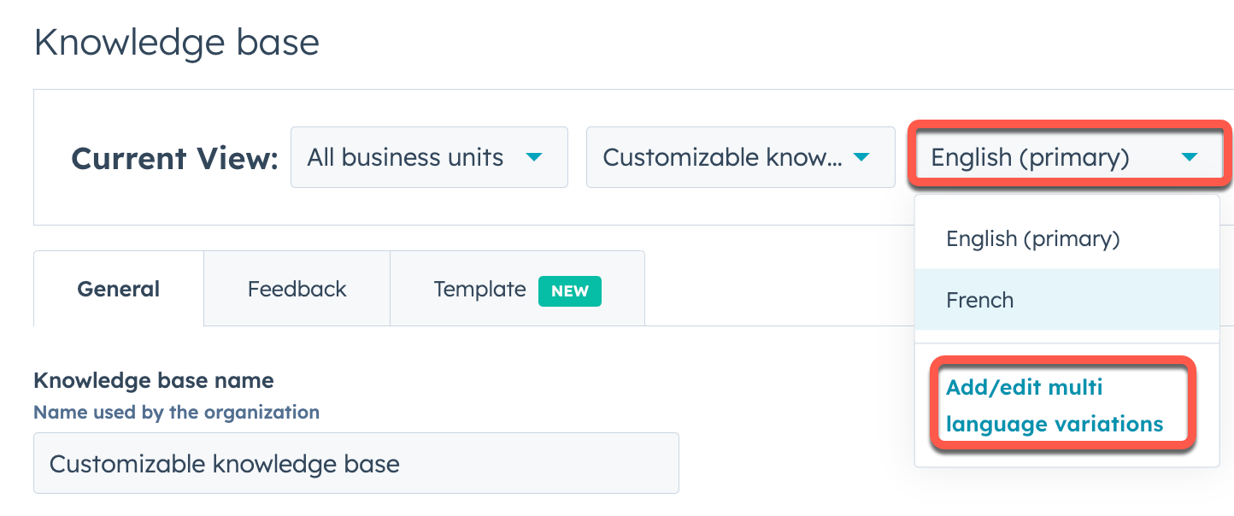Click inside the Knowledge base name field
This screenshot has width=1234, height=516.
click(356, 463)
